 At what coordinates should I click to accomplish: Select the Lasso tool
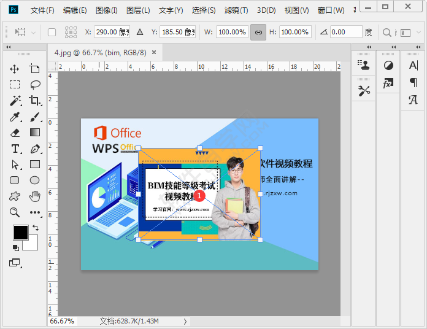click(x=35, y=85)
